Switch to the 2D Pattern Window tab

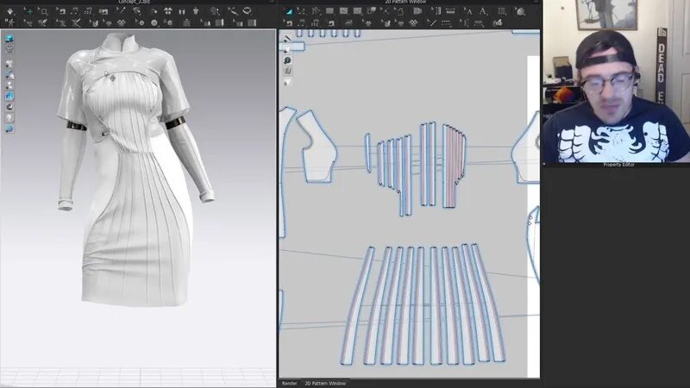(x=325, y=384)
